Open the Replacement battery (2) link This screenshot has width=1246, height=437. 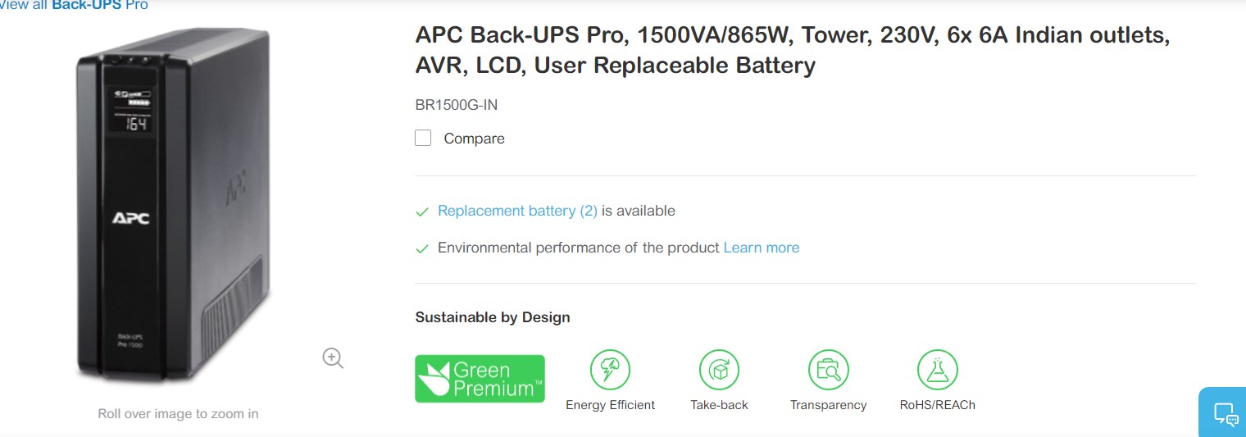click(x=517, y=211)
